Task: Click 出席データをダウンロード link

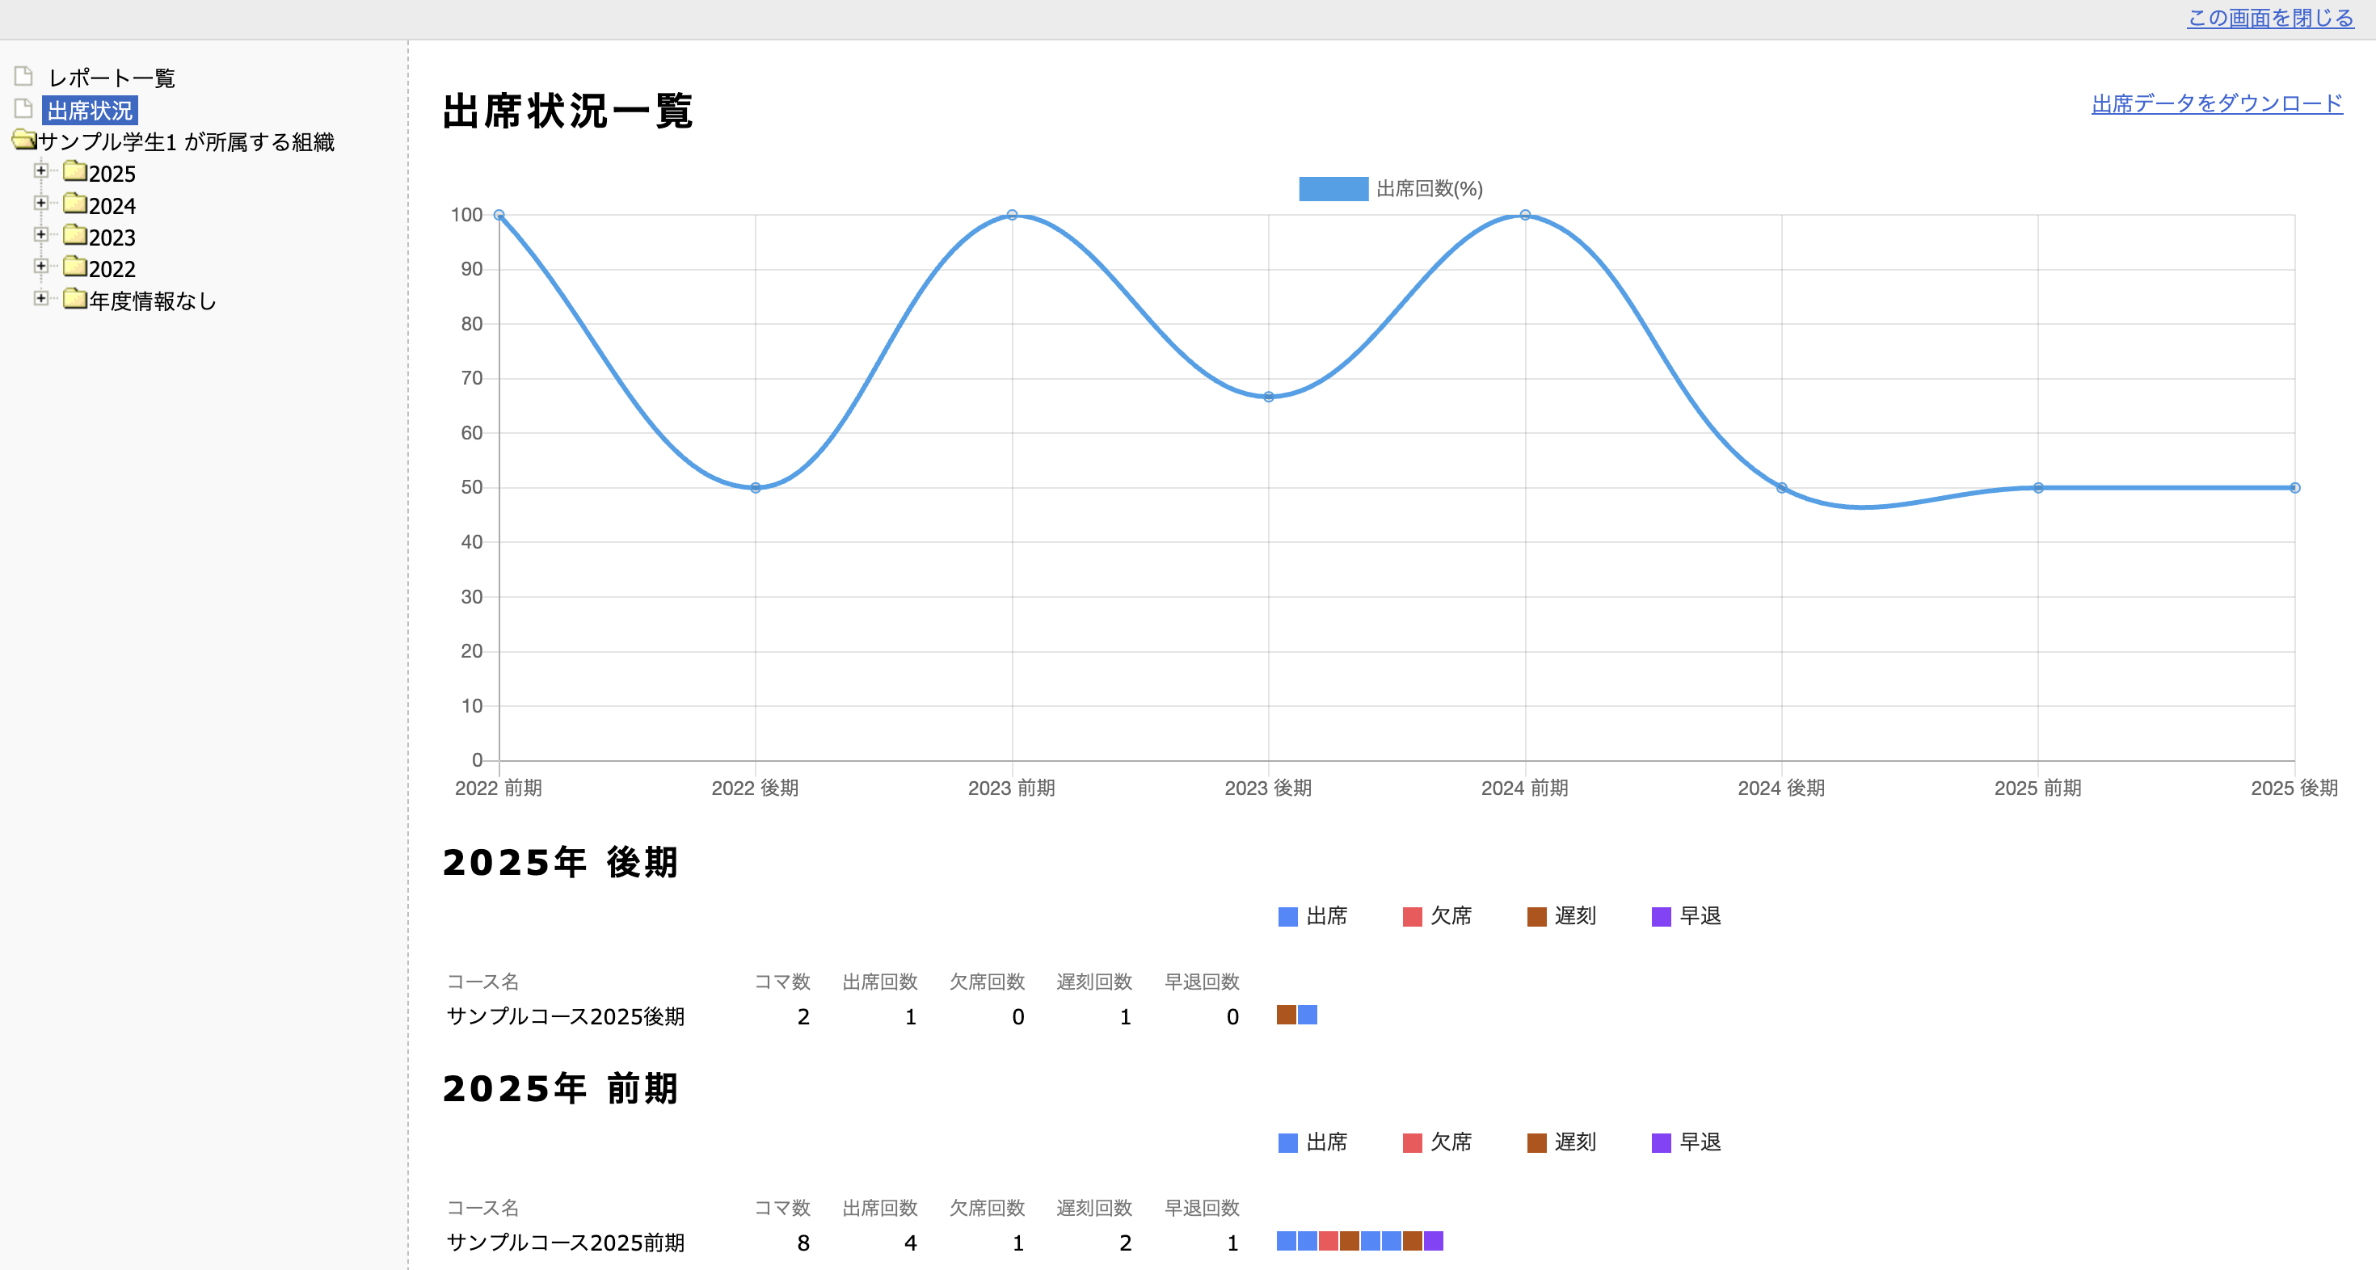Action: pyautogui.click(x=2217, y=103)
